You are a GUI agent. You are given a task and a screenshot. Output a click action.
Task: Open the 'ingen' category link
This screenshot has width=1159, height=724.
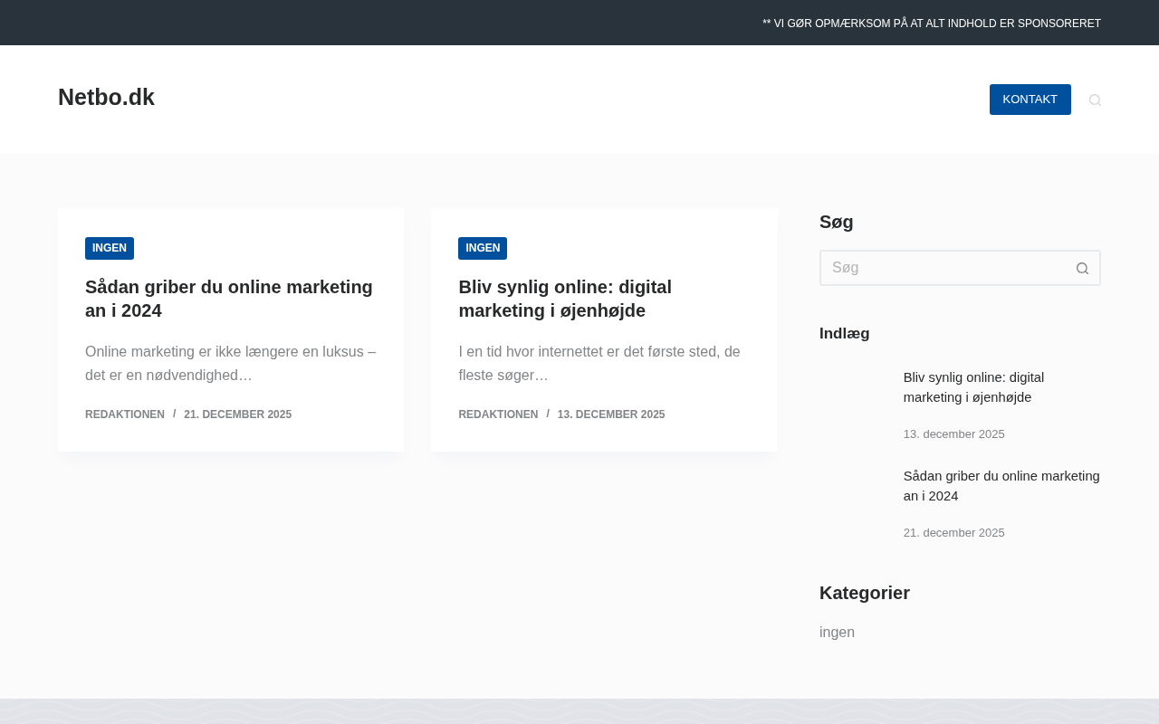(x=837, y=633)
